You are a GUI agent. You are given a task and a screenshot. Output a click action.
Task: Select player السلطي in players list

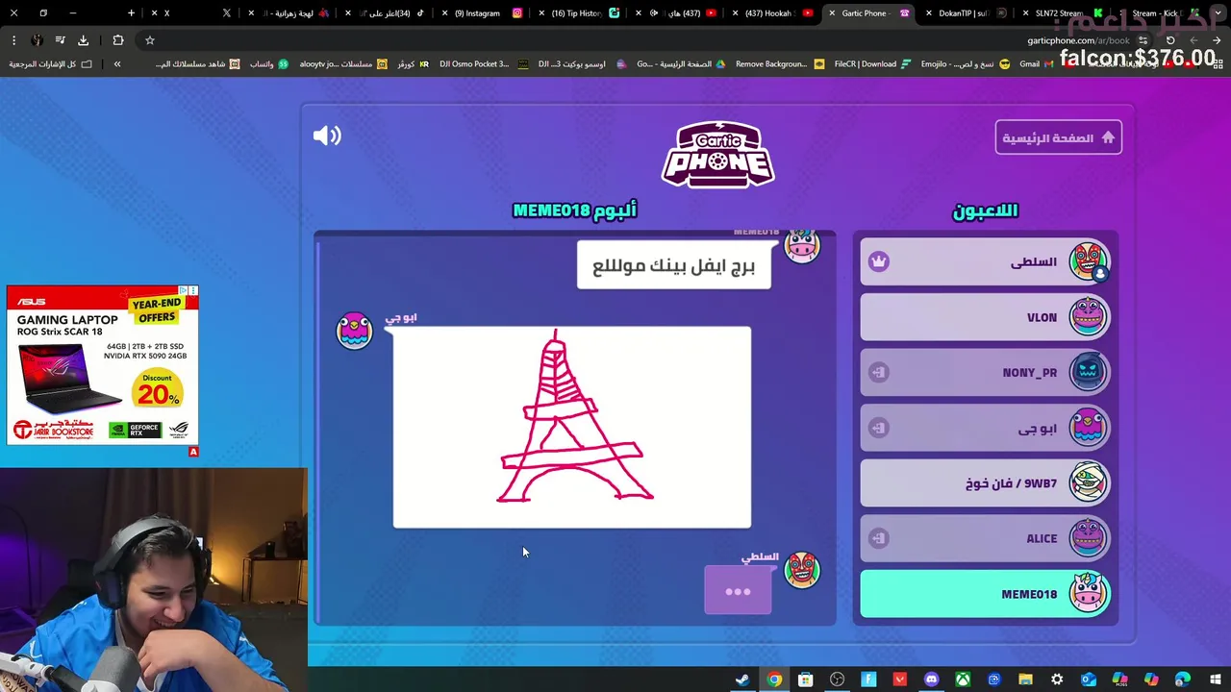(x=985, y=261)
